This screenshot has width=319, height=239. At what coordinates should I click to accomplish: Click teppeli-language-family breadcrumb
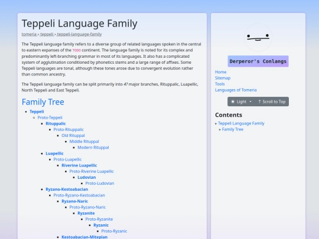pyautogui.click(x=79, y=34)
